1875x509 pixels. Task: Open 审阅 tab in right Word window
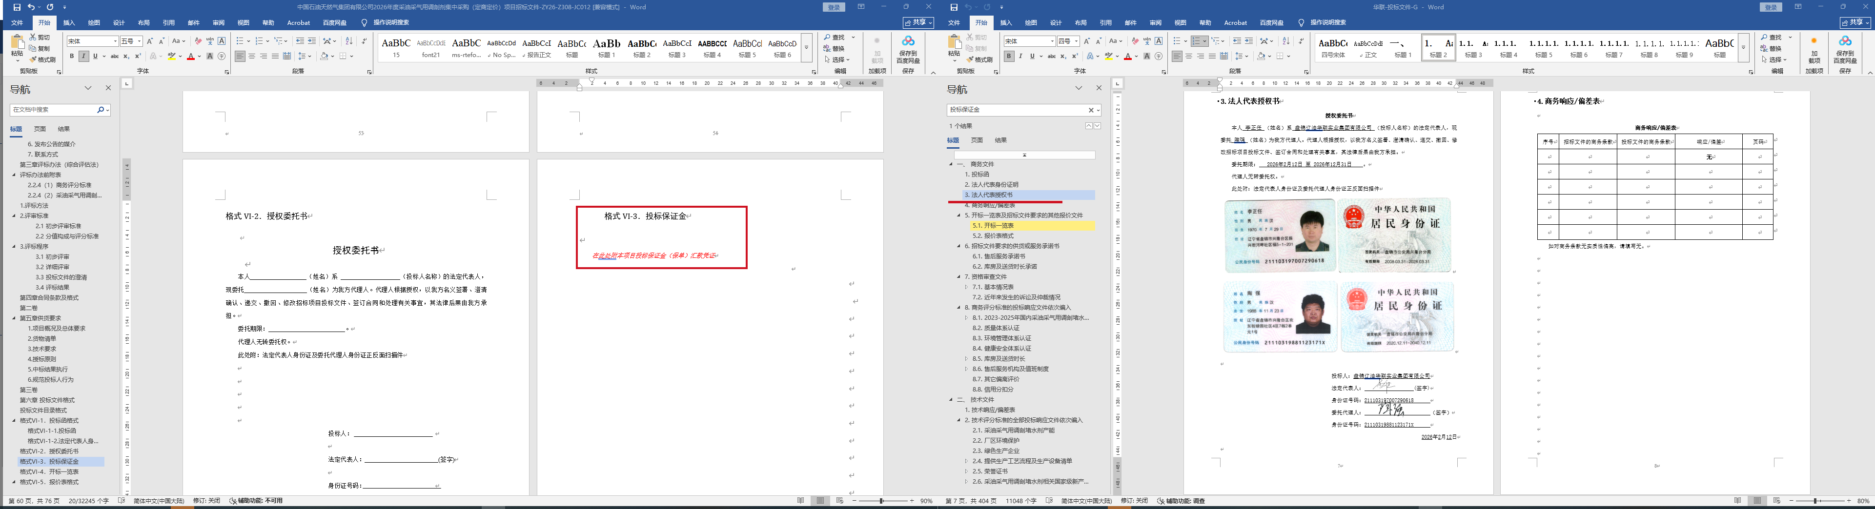coord(1155,22)
